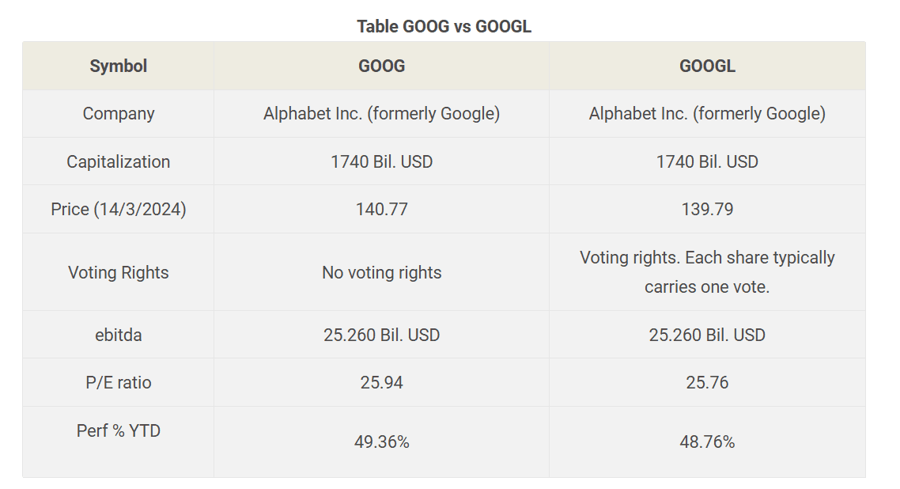Click the Capitalization row label

pos(119,161)
